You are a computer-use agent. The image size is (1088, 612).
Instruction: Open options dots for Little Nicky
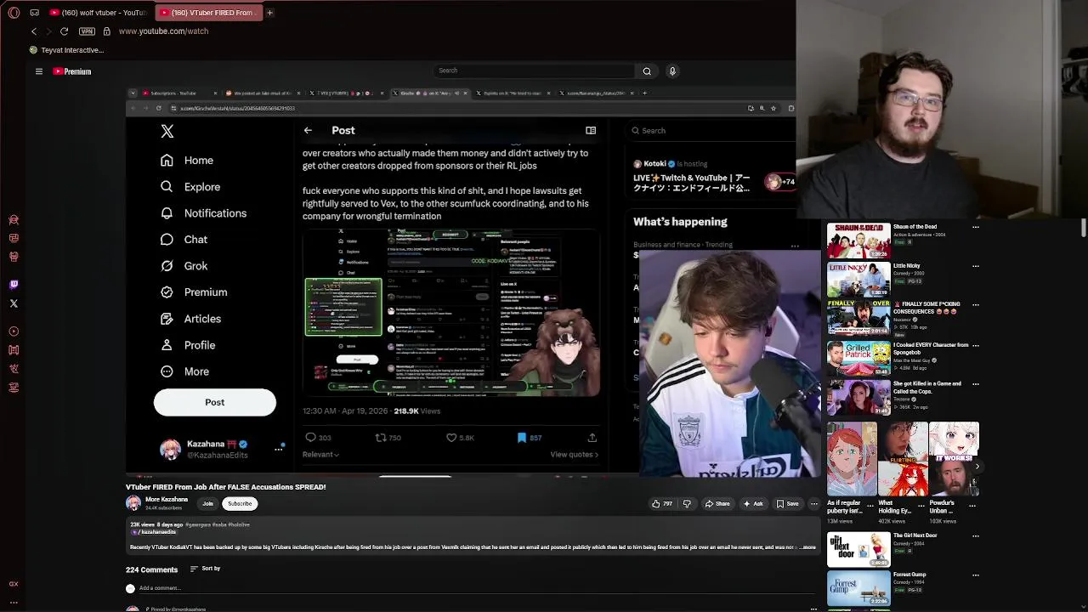point(976,266)
